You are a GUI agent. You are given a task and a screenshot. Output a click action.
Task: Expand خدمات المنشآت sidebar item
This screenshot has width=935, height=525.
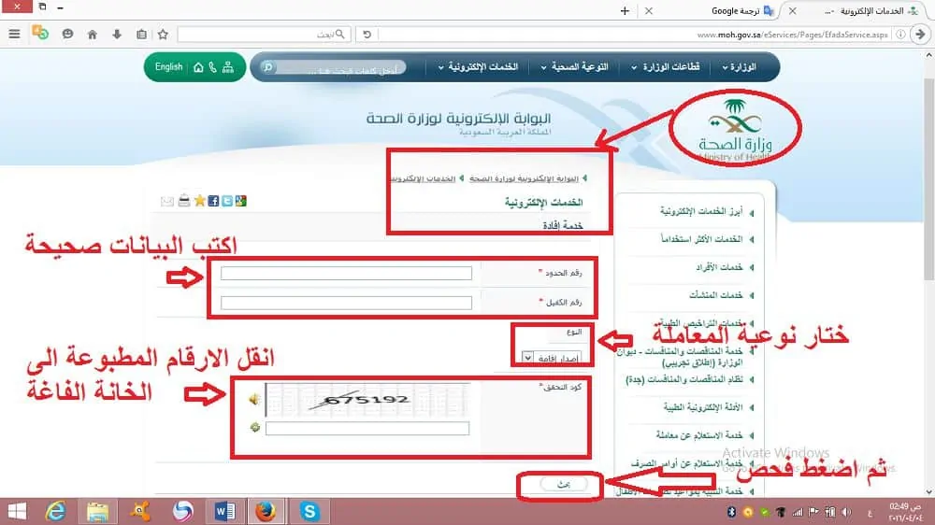pos(715,295)
